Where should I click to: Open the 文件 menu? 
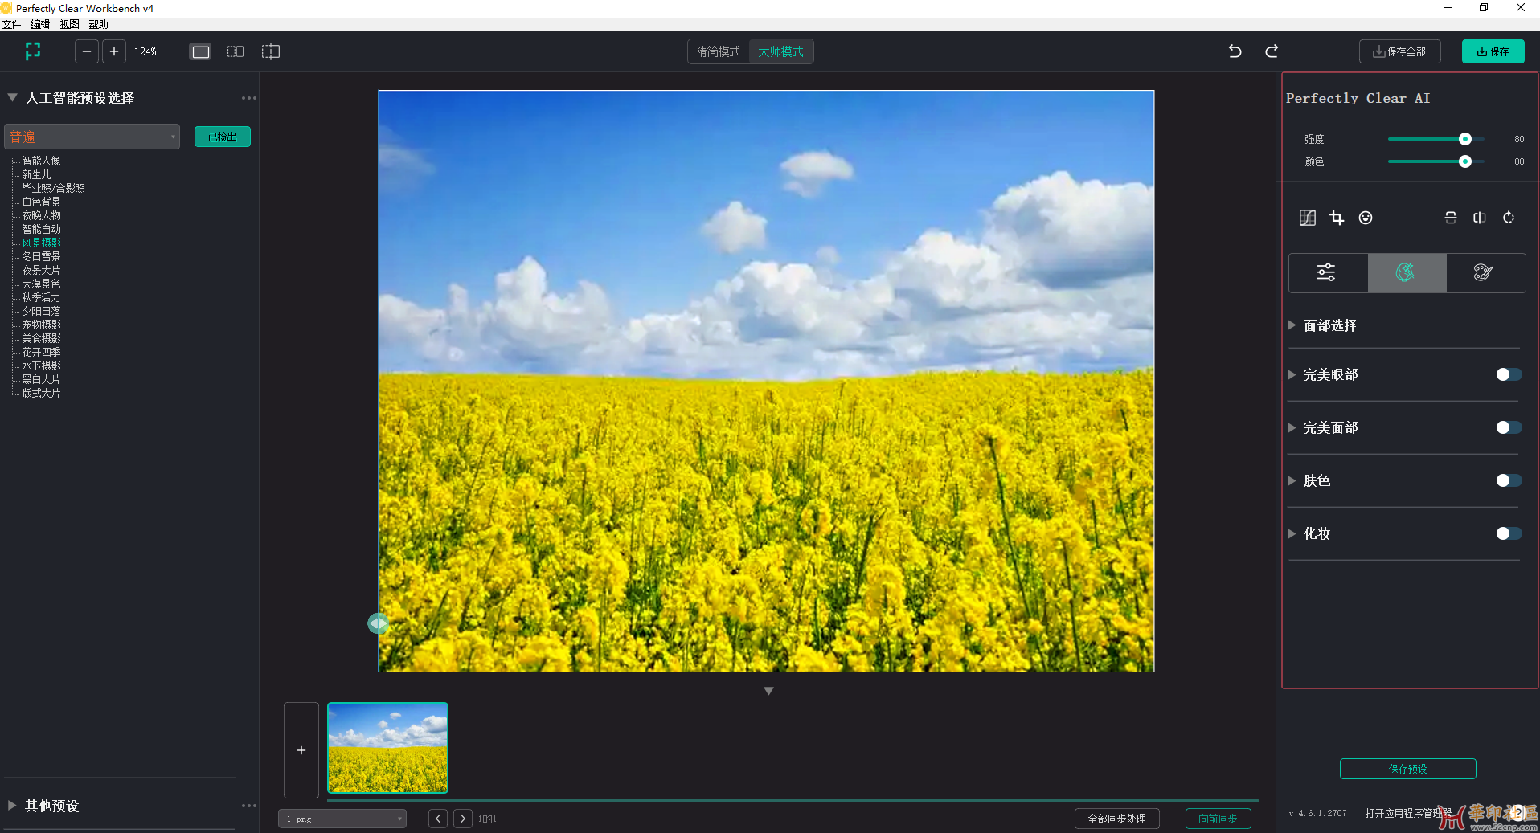click(x=11, y=24)
